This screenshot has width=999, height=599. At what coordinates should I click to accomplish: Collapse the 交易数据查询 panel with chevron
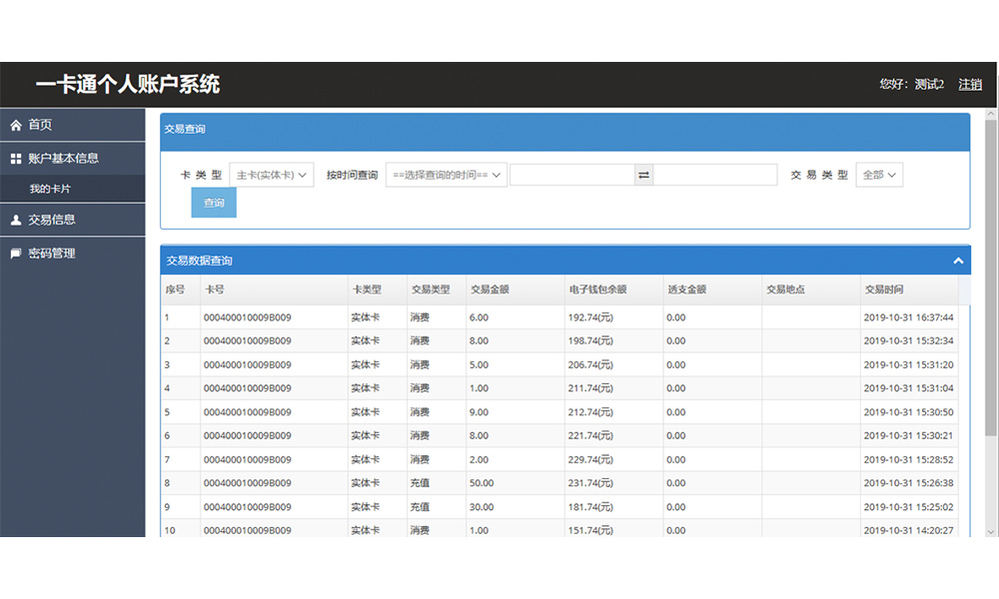(x=958, y=261)
